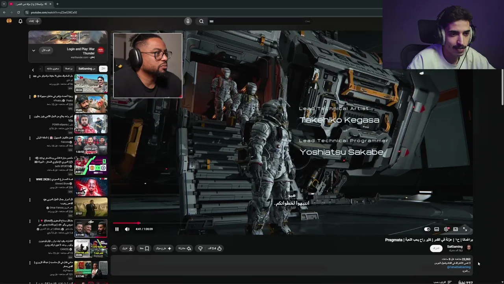
Task: Open the Omar Farooq 27:57 video
Action: 91,207
